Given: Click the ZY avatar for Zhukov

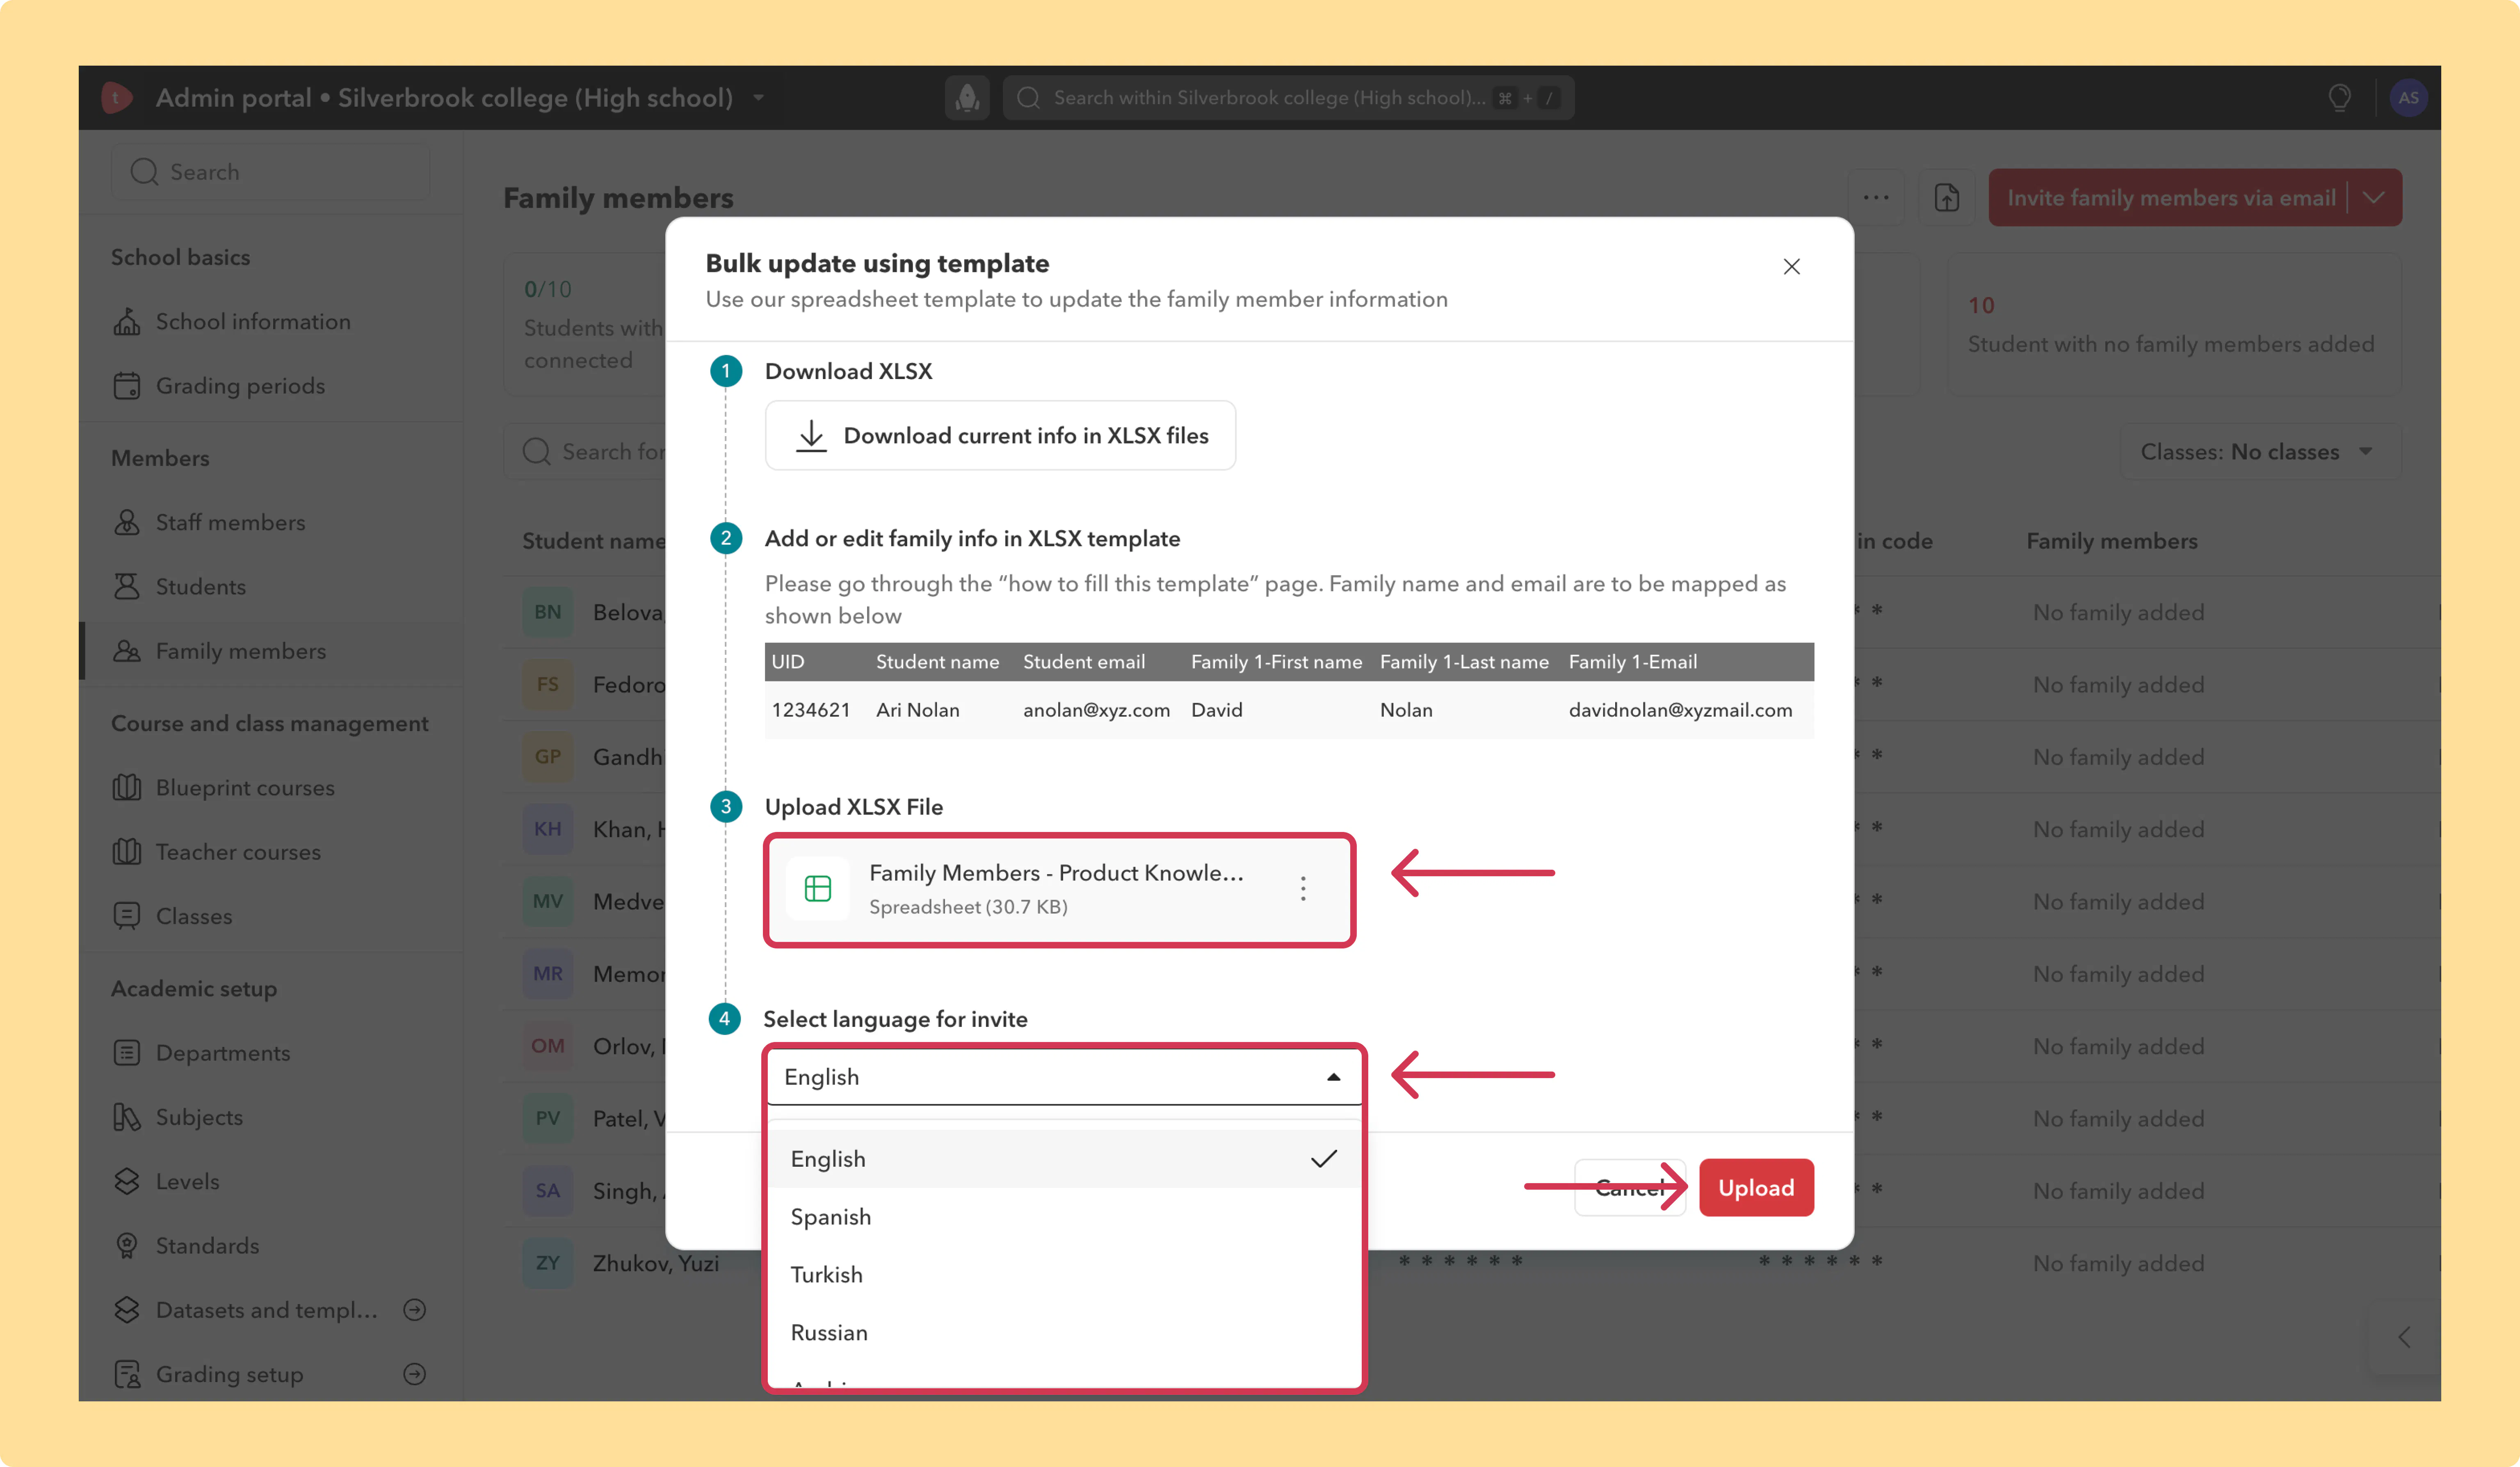Looking at the screenshot, I should pos(548,1263).
